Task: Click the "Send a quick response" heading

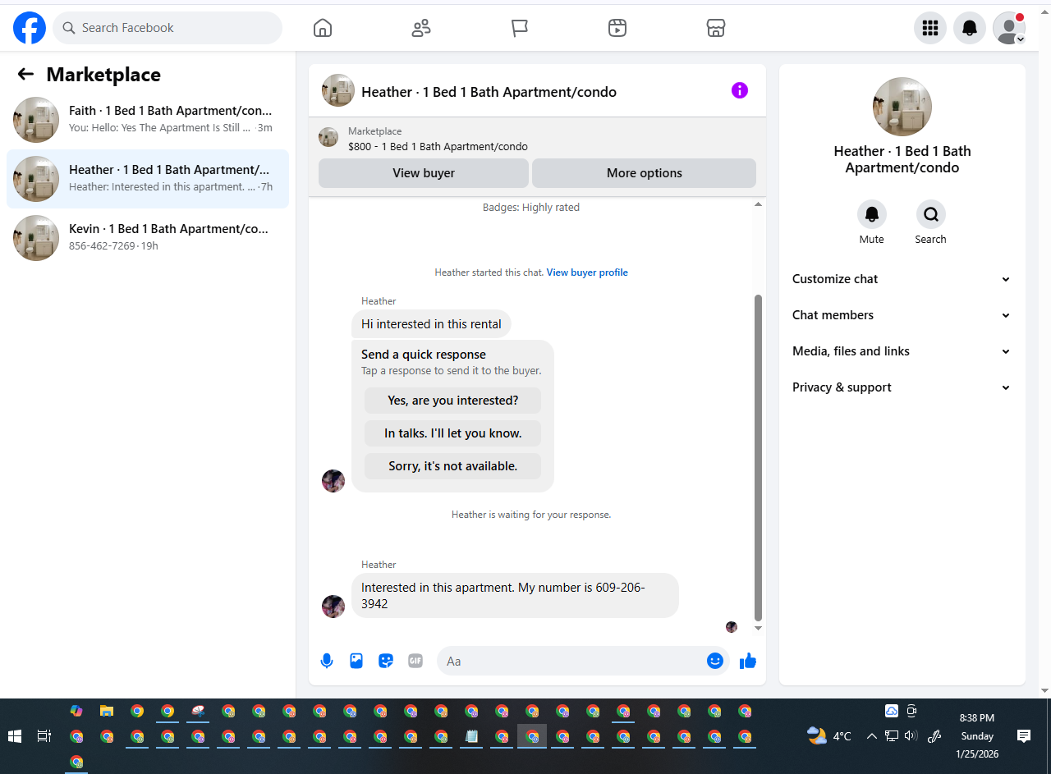Action: [x=424, y=355]
